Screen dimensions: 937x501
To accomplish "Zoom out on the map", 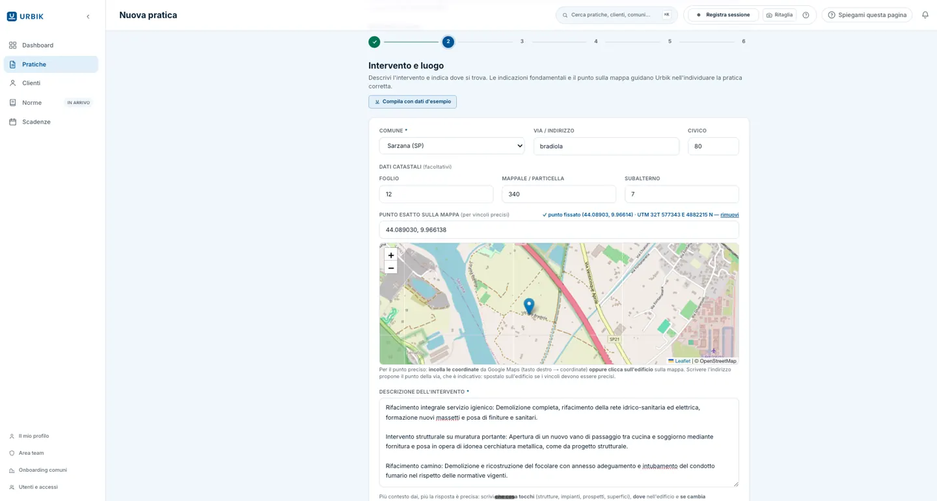I will (390, 268).
